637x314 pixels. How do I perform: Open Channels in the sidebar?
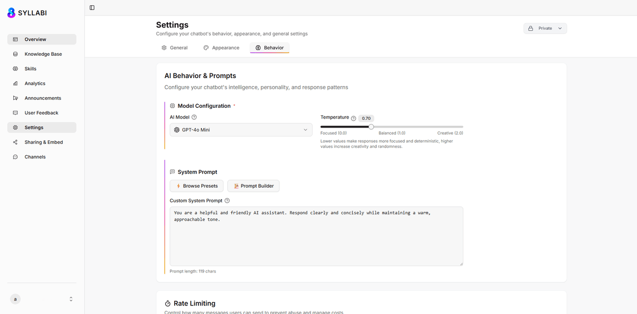(35, 157)
